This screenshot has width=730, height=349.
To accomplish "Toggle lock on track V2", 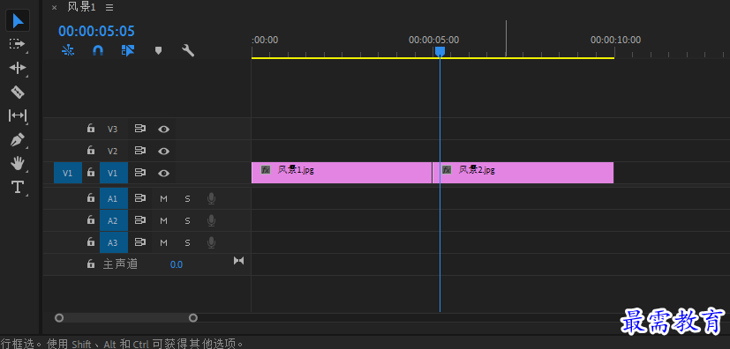I will coord(91,150).
